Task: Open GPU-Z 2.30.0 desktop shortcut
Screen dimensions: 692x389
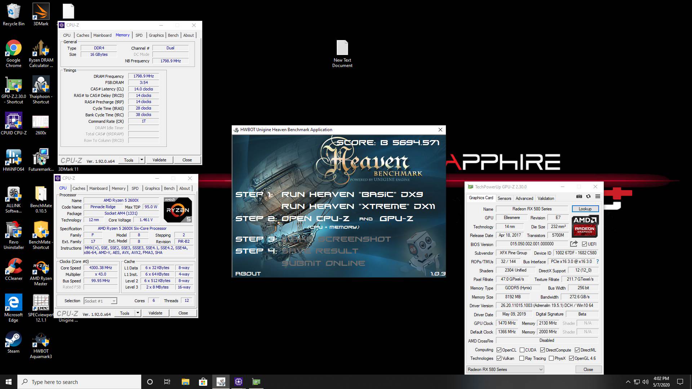Action: tap(14, 90)
